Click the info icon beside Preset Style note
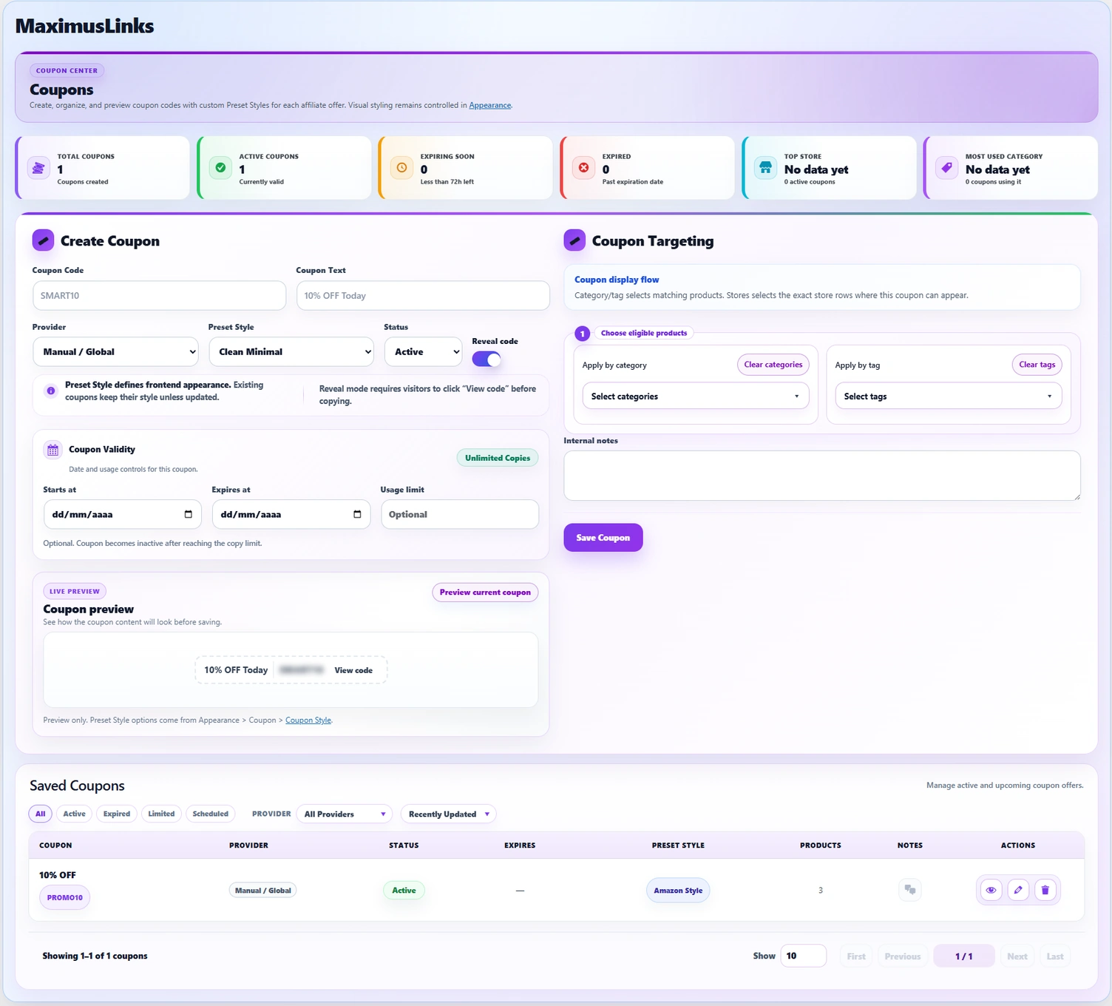This screenshot has height=1006, width=1112. pos(50,391)
